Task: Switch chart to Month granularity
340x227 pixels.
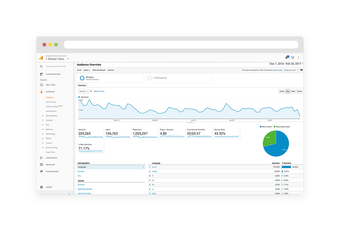Action: click(299, 91)
